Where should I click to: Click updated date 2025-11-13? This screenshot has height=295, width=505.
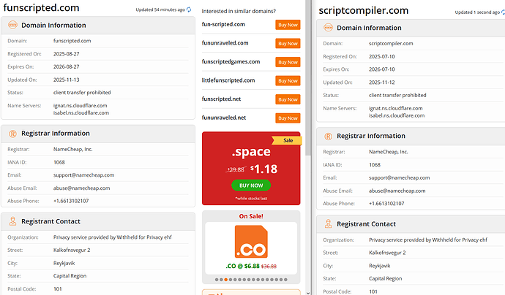tap(67, 80)
